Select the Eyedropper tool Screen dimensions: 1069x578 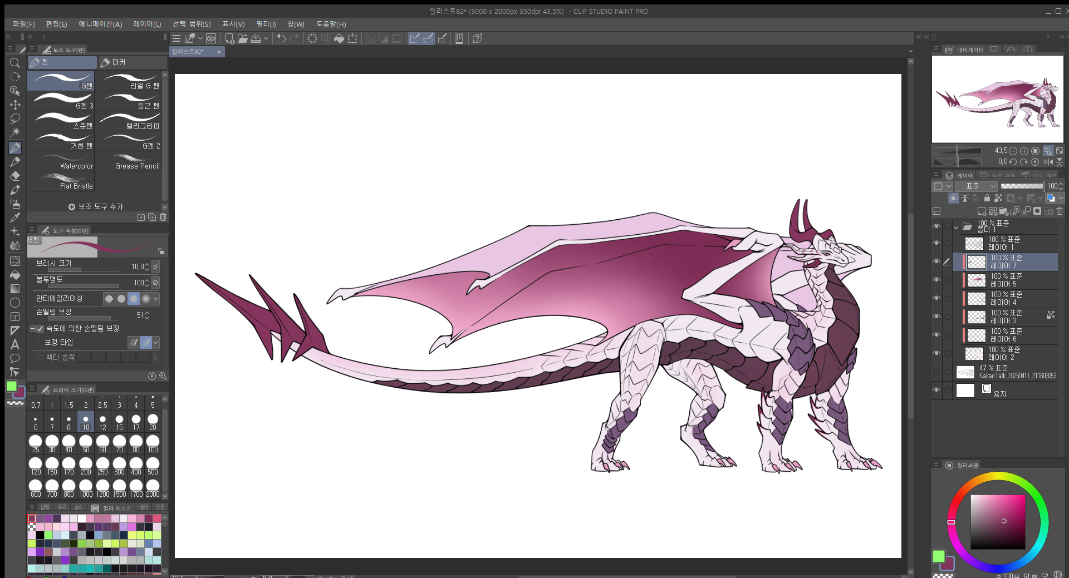[x=15, y=218]
